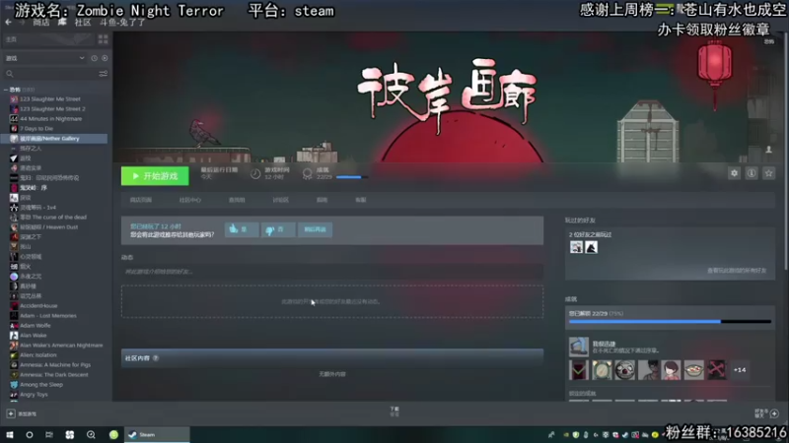Select Angry Toys in library list
789x443 pixels.
click(x=34, y=395)
